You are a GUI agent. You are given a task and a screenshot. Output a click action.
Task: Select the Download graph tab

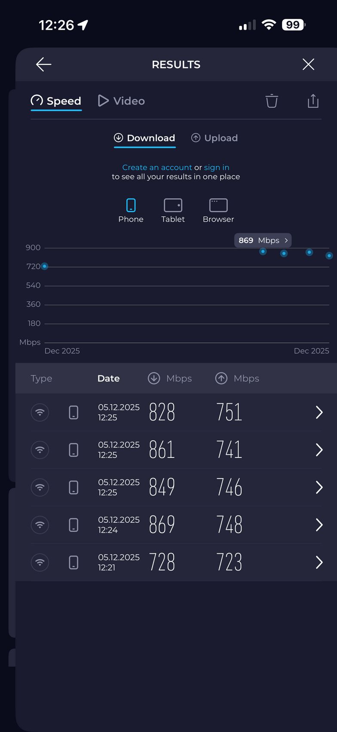coord(144,138)
